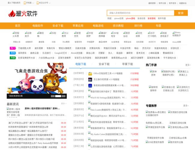Open the My Audio Cutter download entry
This screenshot has height=150, width=195.
107,134
